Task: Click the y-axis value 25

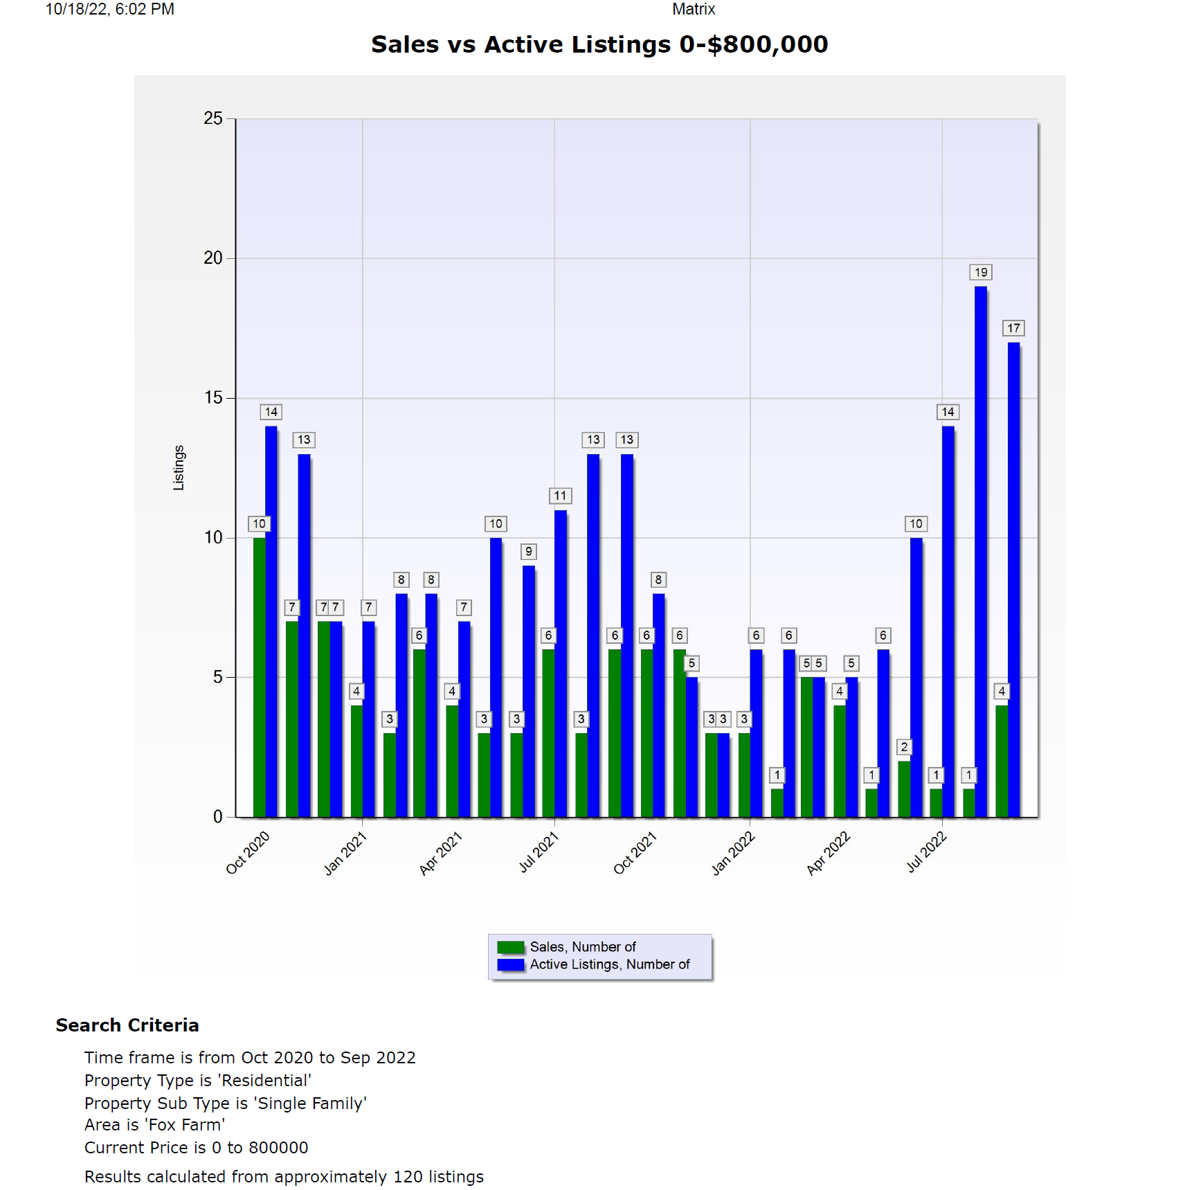Action: [213, 118]
